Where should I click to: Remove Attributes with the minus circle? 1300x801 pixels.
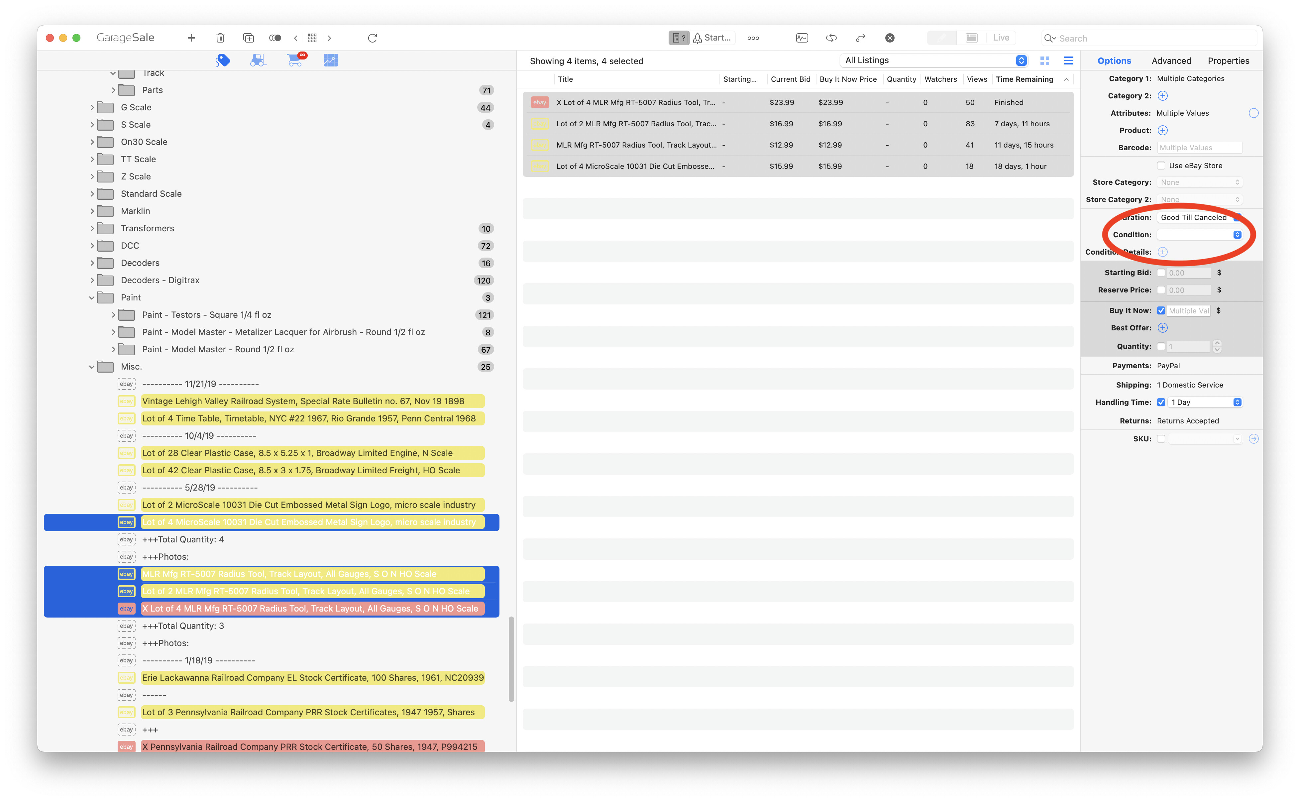pos(1253,113)
